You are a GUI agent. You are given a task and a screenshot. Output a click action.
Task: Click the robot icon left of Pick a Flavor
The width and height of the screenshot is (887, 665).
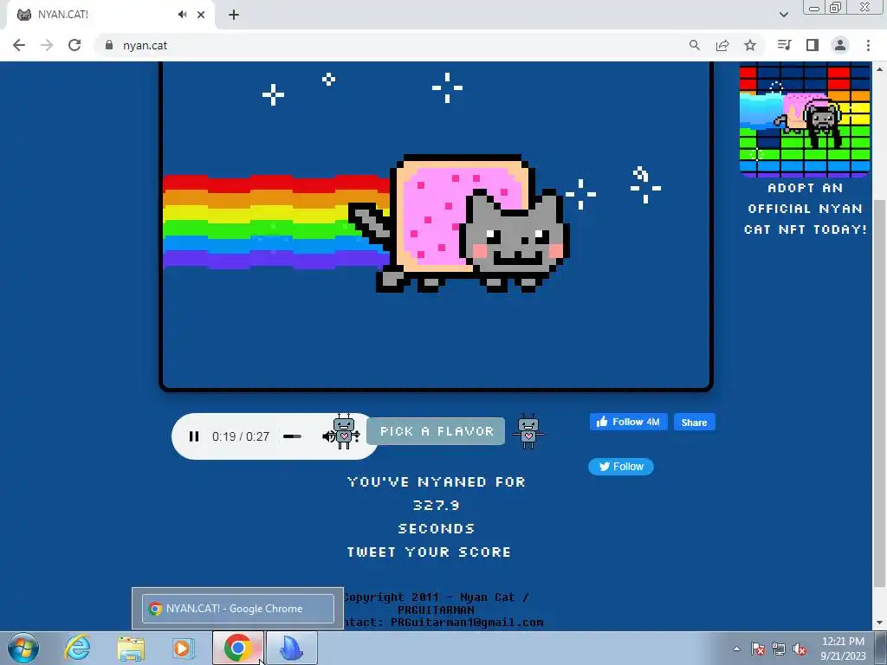(x=345, y=431)
